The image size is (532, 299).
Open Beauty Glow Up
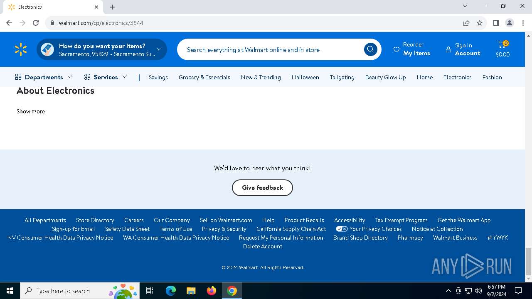(386, 77)
